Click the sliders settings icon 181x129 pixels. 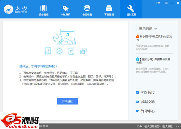[71, 51]
